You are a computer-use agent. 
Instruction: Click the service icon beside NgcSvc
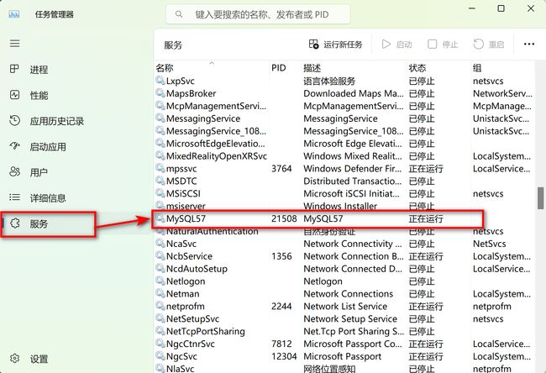160,356
